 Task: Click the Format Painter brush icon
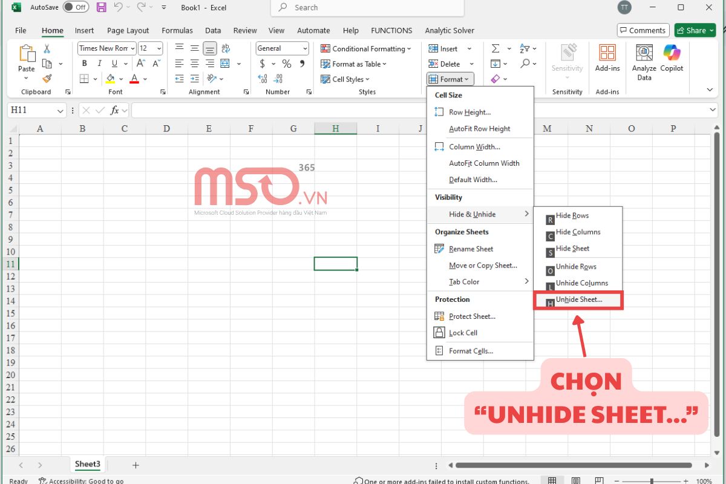click(x=47, y=78)
